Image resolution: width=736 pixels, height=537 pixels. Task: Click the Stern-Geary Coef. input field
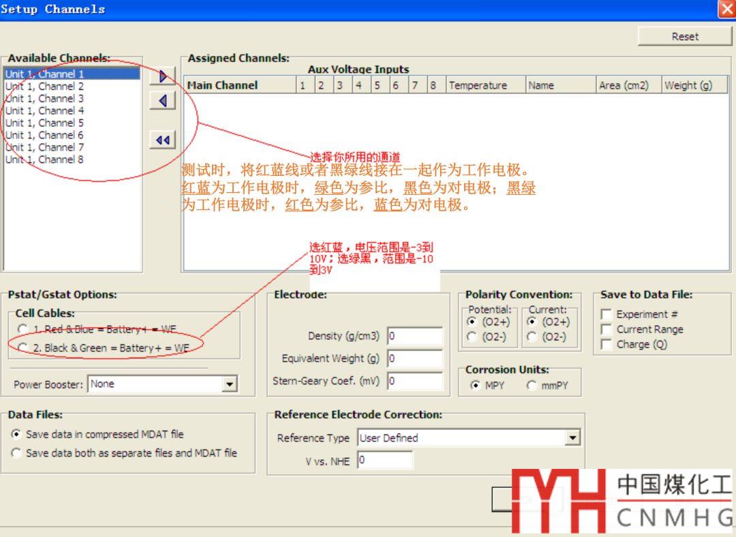click(414, 382)
